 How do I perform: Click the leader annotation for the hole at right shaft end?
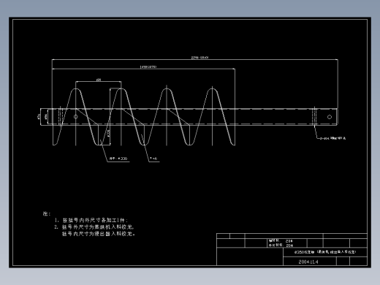click(x=332, y=138)
